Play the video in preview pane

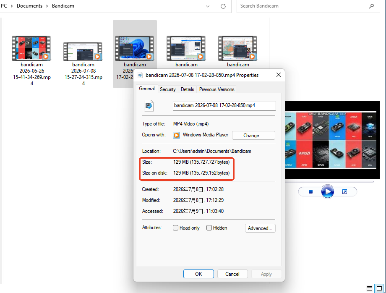(327, 191)
